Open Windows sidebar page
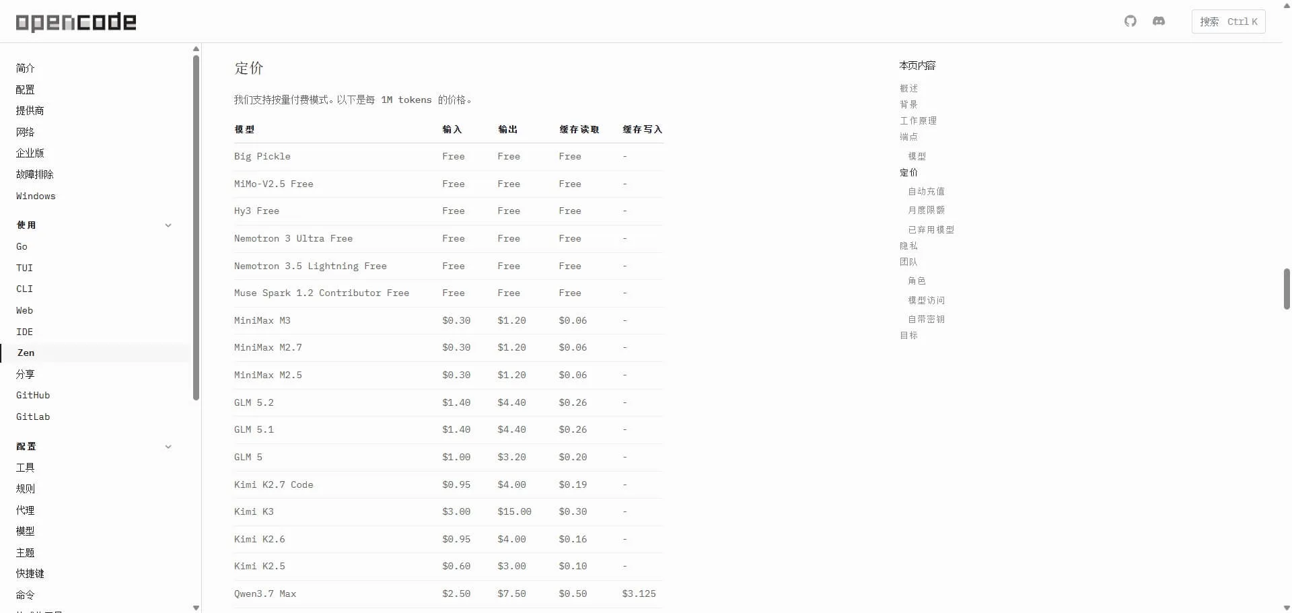The width and height of the screenshot is (1292, 613). [36, 196]
